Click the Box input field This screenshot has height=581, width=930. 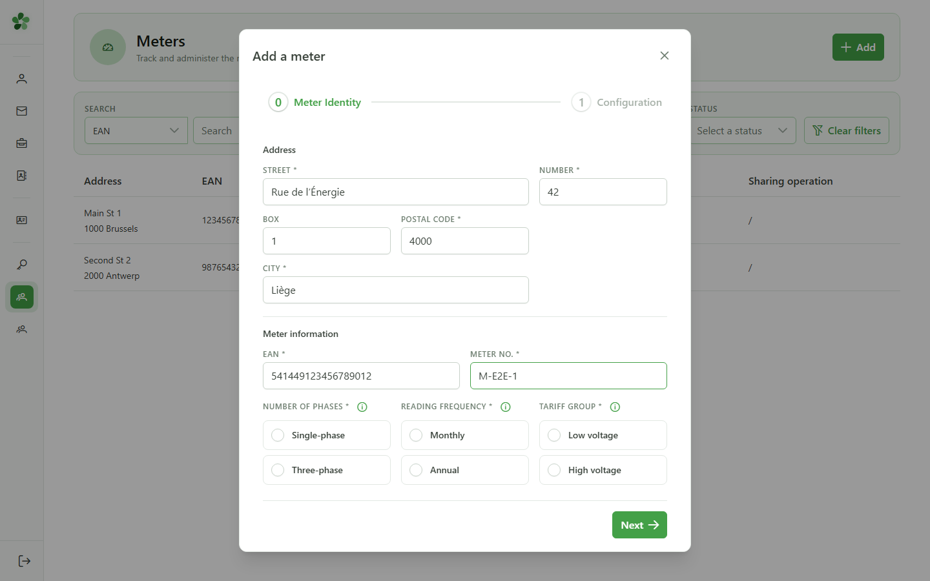(x=327, y=241)
